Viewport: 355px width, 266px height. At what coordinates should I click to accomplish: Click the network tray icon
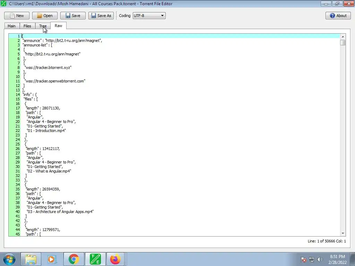(x=312, y=259)
